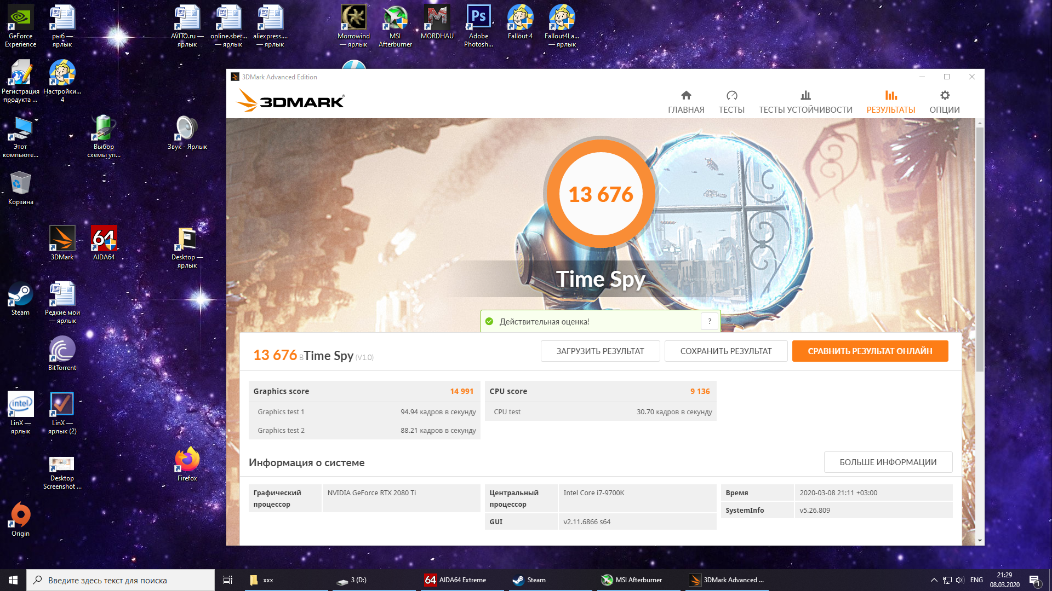Click scroll down arrow in 3DMark window
The width and height of the screenshot is (1052, 591).
[x=980, y=541]
